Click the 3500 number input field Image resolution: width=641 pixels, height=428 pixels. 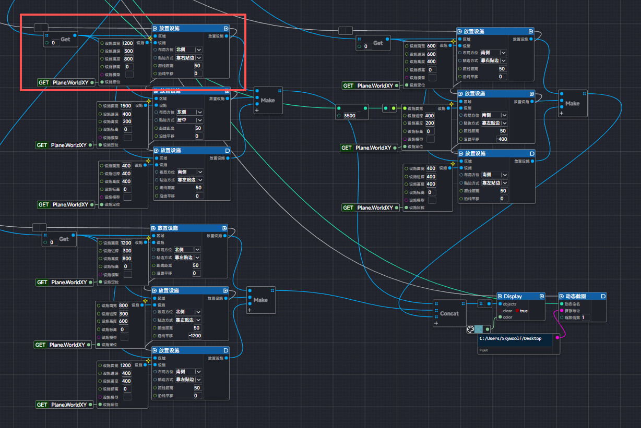(x=350, y=116)
